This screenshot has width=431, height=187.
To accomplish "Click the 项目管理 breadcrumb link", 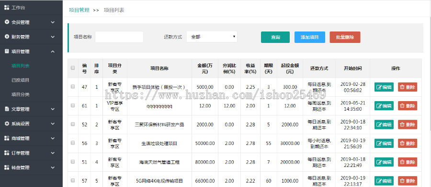I will [79, 10].
